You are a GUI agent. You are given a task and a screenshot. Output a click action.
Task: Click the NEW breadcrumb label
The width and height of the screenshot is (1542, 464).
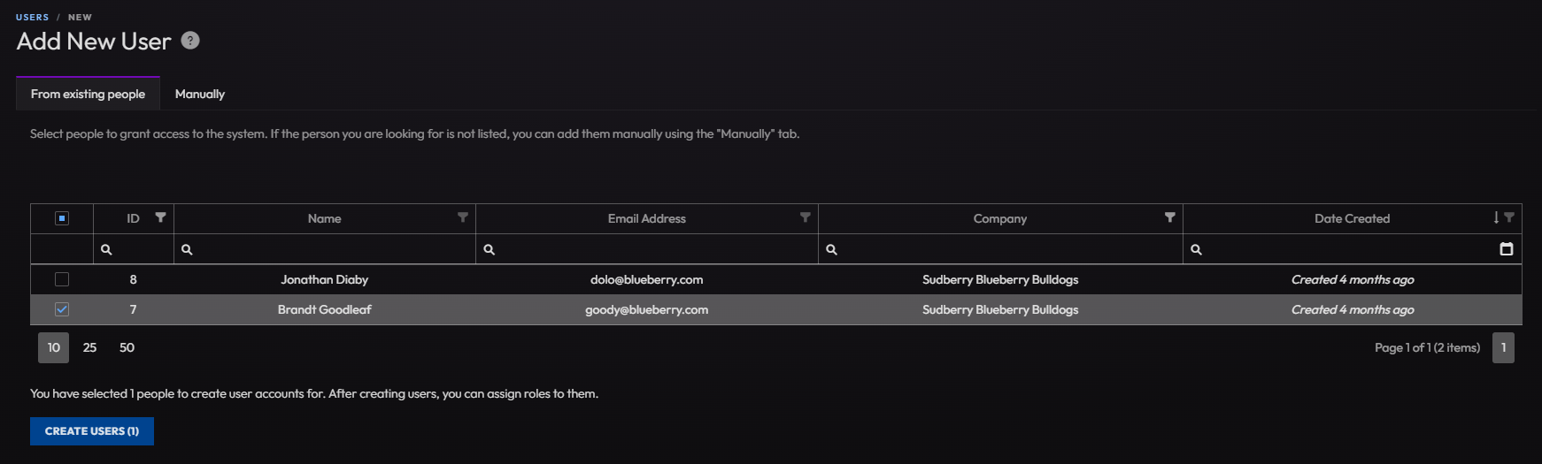point(80,17)
